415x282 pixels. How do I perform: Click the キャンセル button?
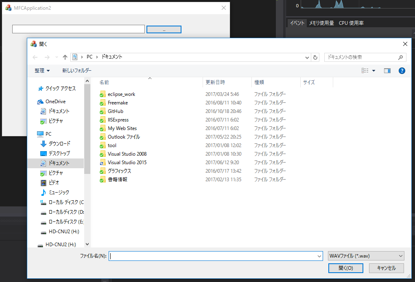[x=386, y=268]
